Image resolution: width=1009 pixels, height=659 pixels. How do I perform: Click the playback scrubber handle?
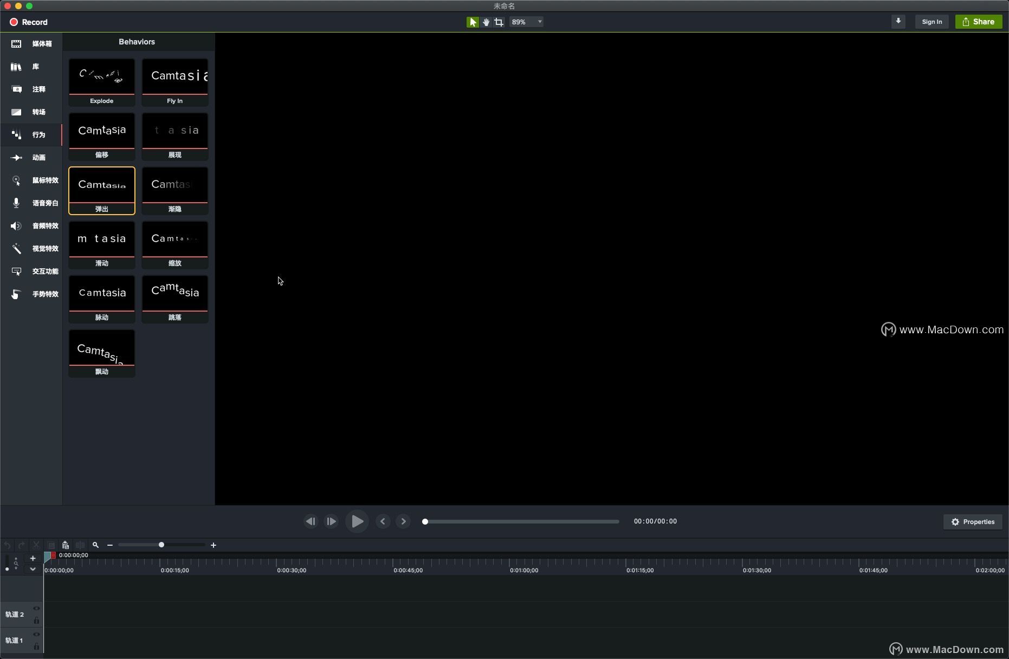pyautogui.click(x=425, y=521)
